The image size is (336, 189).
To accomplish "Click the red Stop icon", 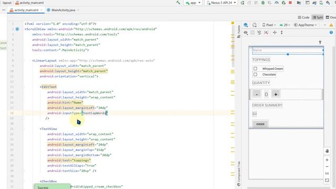I will tap(290, 3).
